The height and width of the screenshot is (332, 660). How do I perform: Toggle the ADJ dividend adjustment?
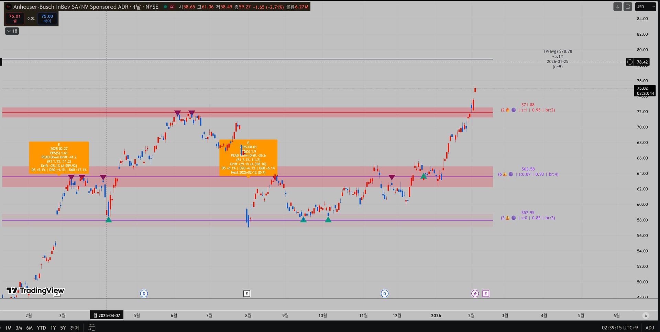650,328
